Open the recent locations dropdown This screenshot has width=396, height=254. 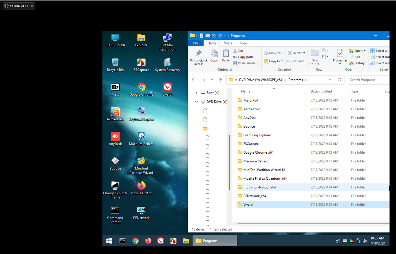click(212, 80)
